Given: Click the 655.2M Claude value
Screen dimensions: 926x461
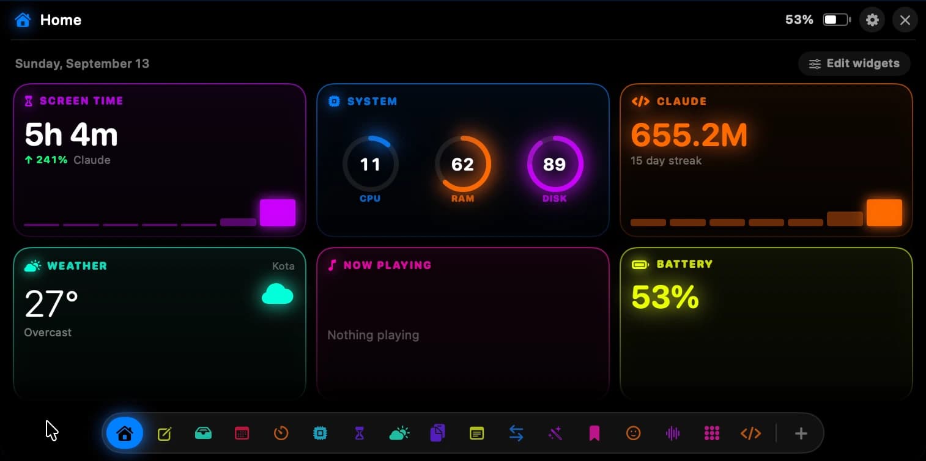Looking at the screenshot, I should [x=689, y=135].
